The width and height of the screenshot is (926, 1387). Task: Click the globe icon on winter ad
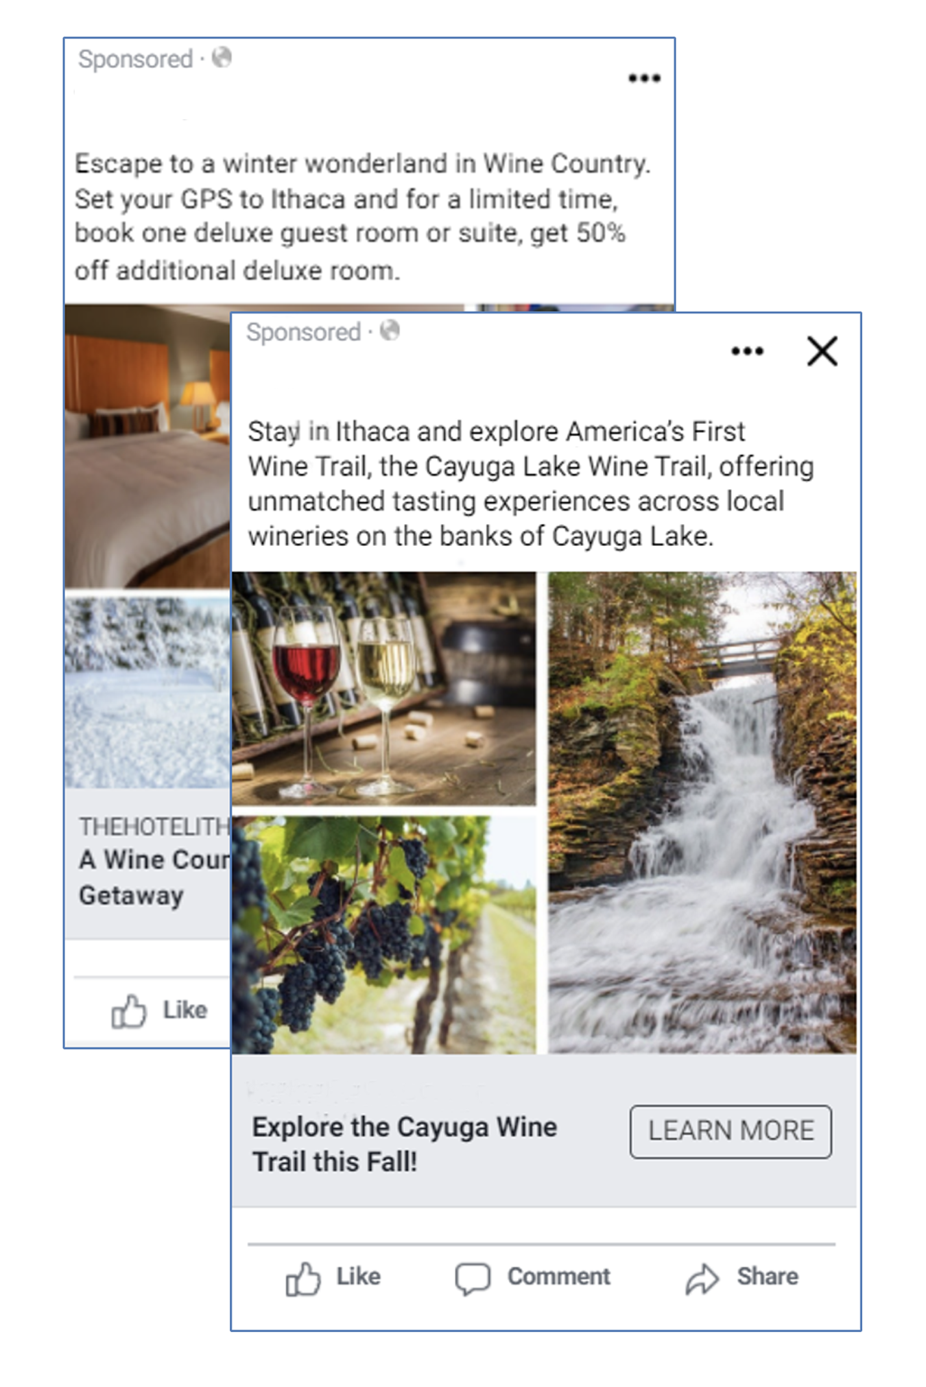222,58
